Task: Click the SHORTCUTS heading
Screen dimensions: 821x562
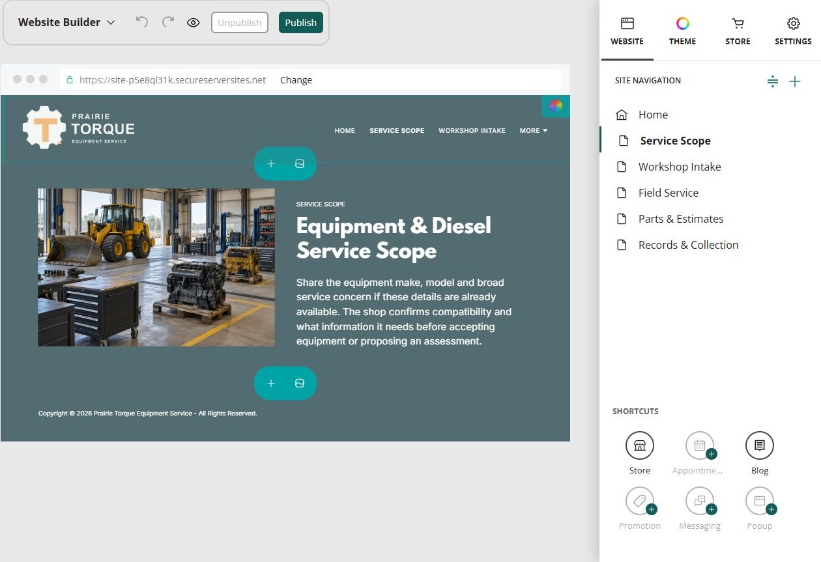Action: pyautogui.click(x=635, y=412)
